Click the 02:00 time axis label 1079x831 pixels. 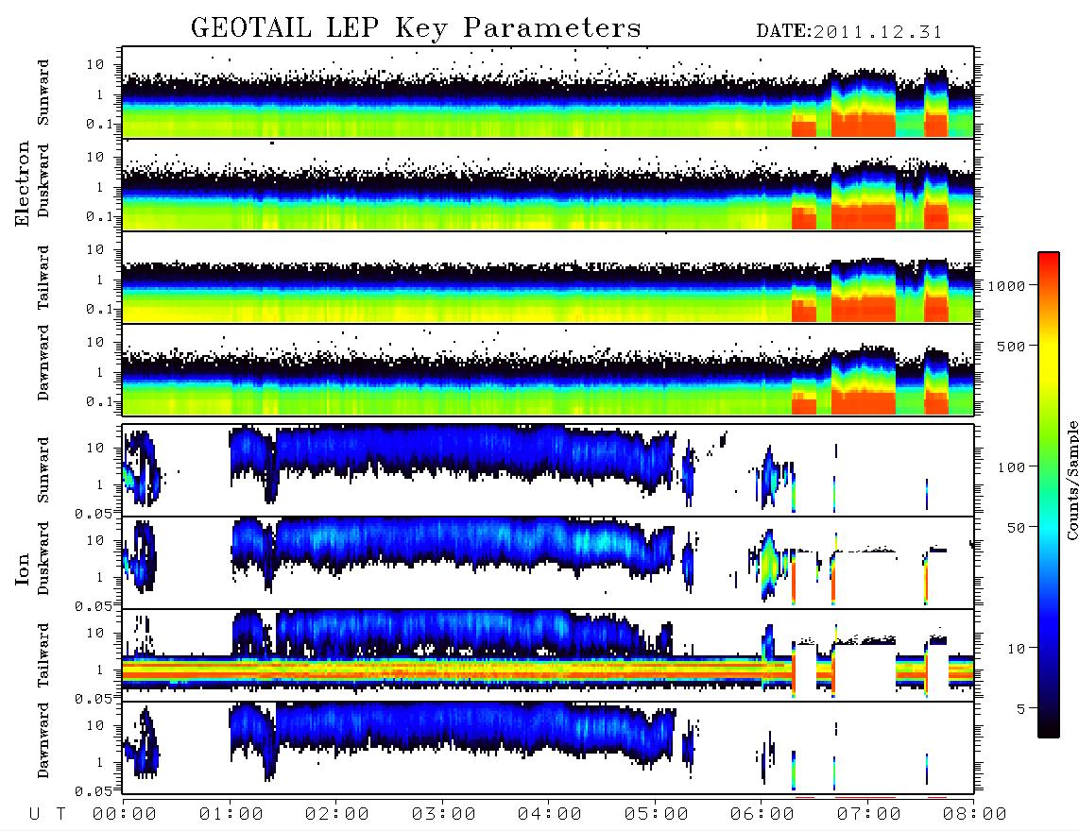coord(337,814)
